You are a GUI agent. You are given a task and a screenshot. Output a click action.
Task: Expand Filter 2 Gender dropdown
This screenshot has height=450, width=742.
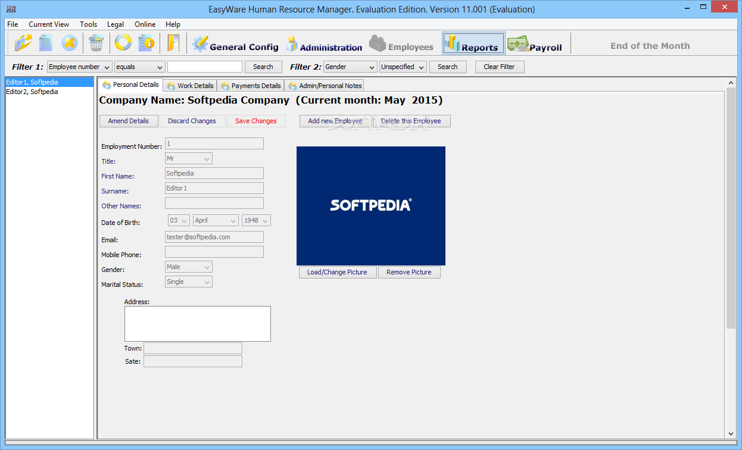pos(350,67)
